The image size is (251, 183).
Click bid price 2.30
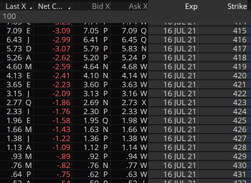[91, 112]
